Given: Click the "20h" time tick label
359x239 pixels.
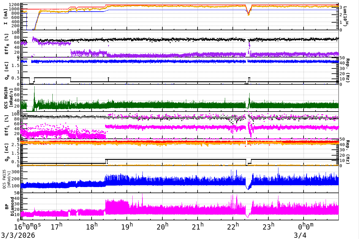Looking at the screenshot, I should [162, 226].
